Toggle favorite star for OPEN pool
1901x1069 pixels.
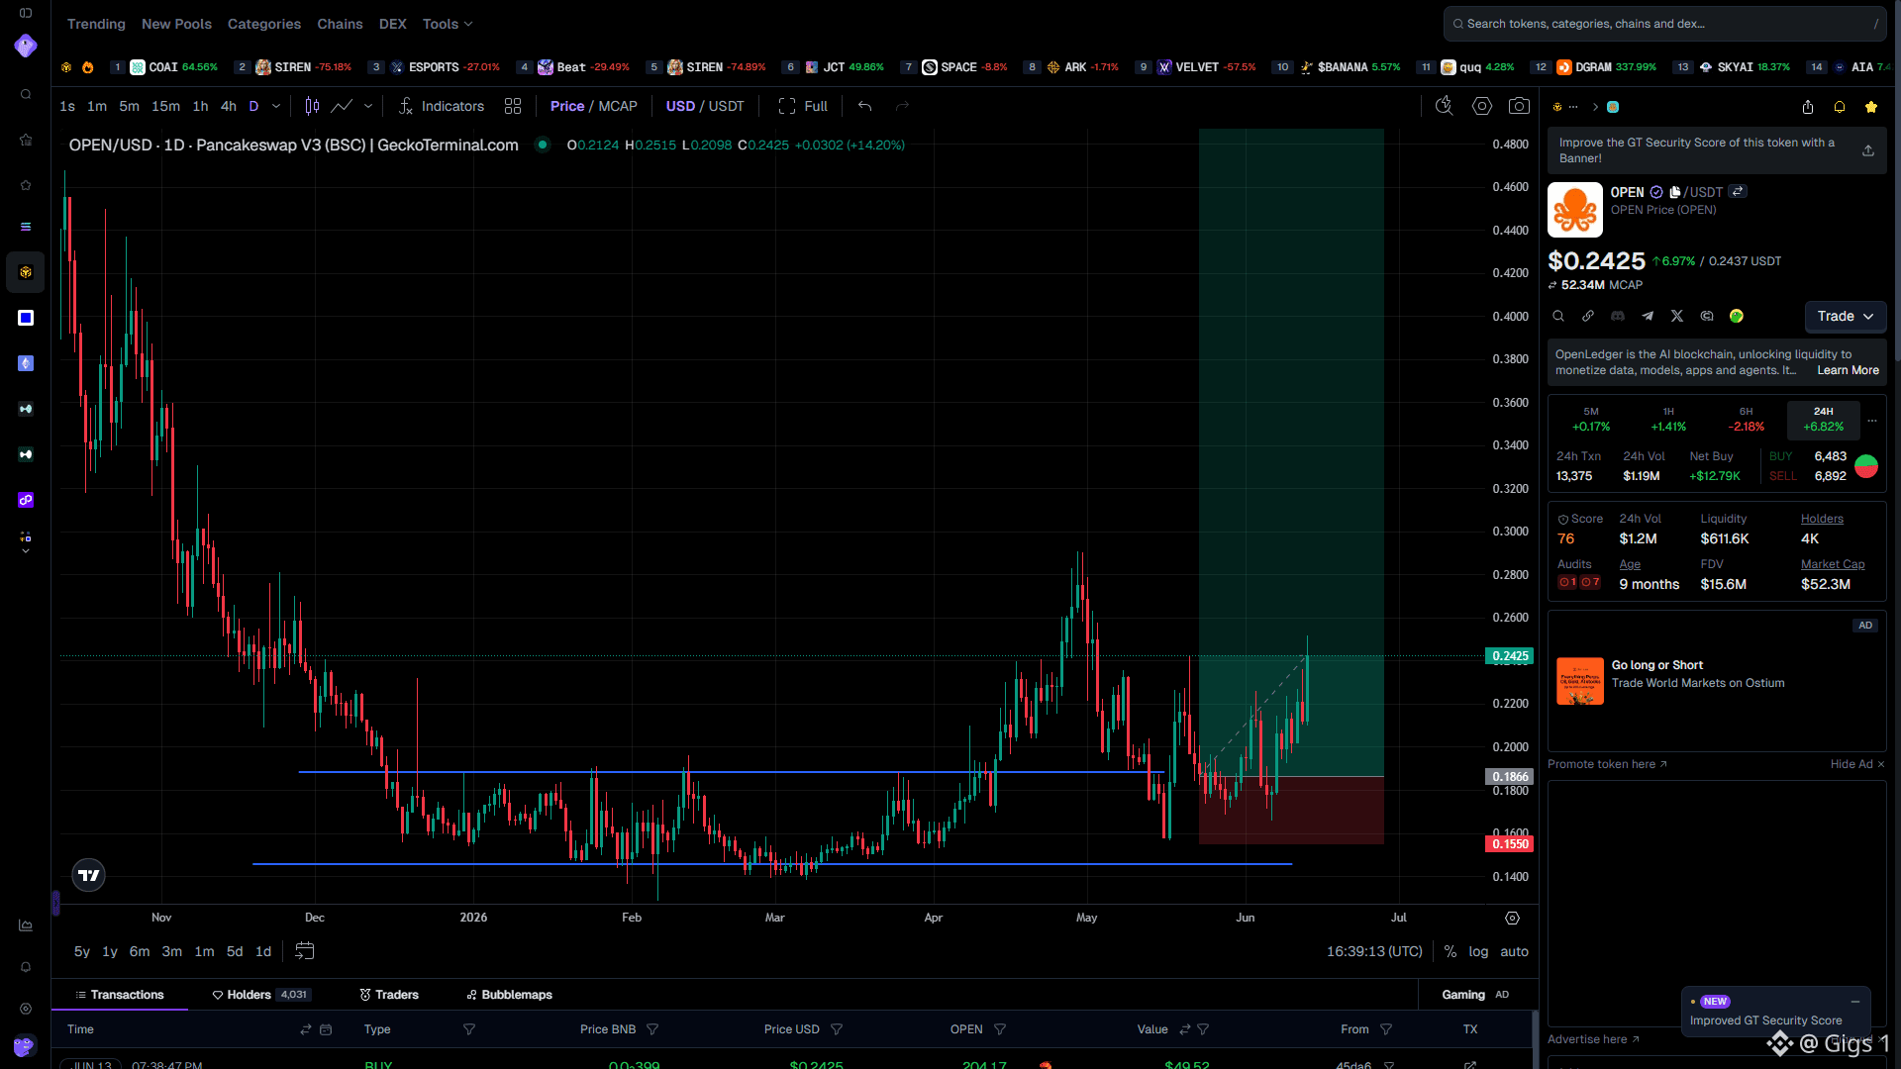[1870, 107]
